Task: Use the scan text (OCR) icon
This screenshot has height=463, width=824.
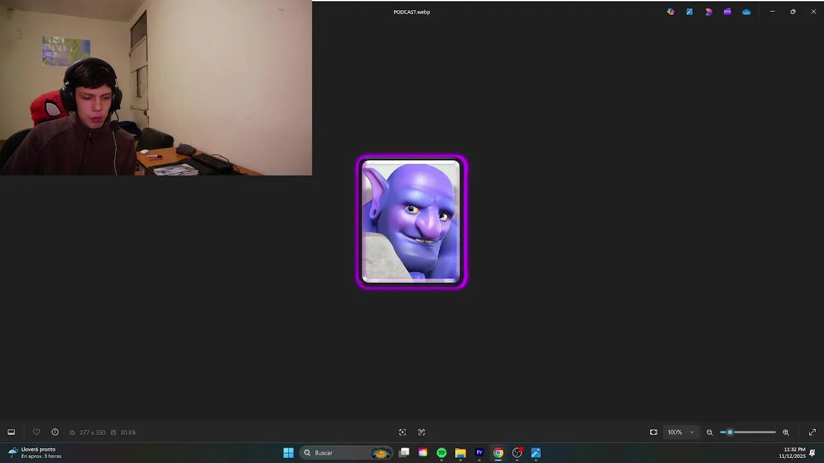Action: pyautogui.click(x=422, y=432)
